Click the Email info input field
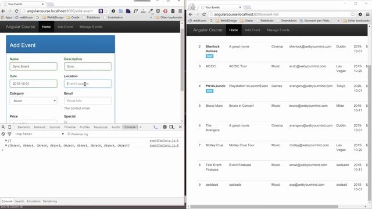 pos(88,100)
